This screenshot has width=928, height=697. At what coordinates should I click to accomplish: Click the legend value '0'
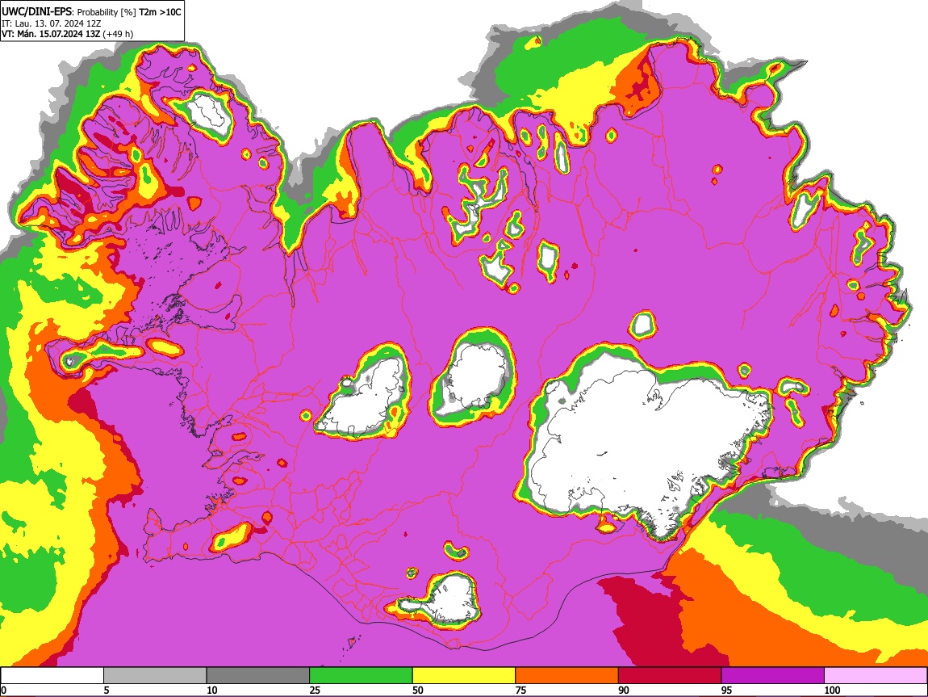(3, 690)
